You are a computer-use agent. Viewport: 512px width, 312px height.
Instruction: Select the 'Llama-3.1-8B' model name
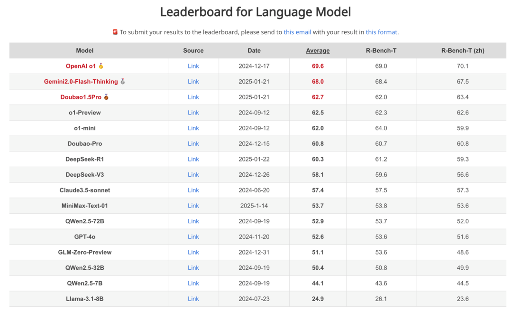pos(84,299)
